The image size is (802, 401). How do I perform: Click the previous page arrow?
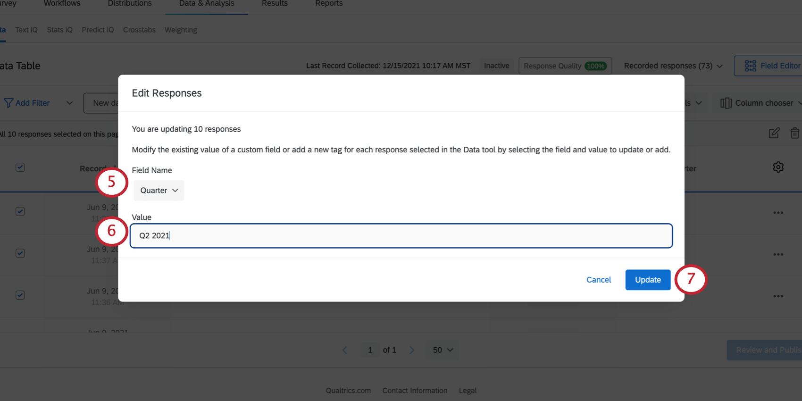coord(345,350)
